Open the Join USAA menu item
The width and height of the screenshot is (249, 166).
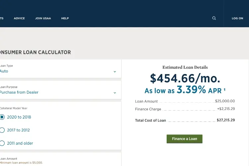[43, 18]
